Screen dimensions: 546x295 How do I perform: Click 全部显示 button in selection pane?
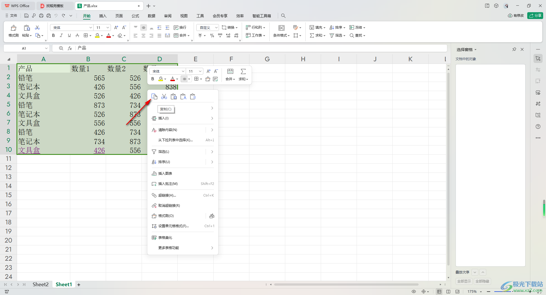point(464,281)
